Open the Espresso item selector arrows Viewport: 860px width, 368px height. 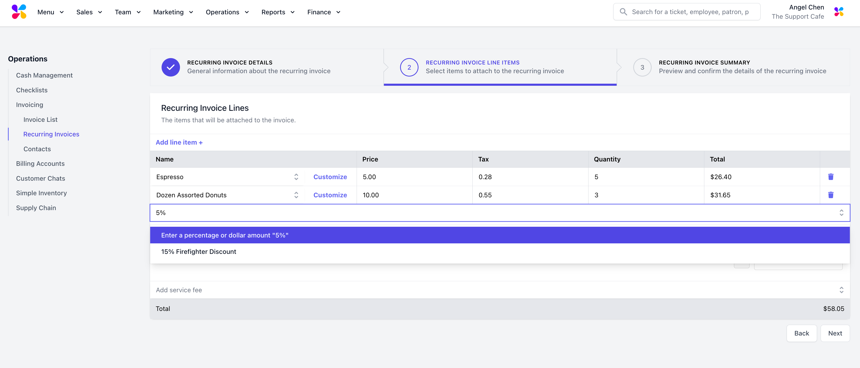coord(296,177)
